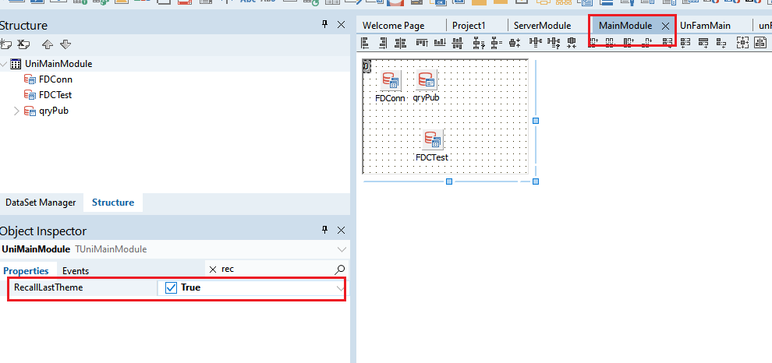Pin the Structure panel
This screenshot has height=363, width=772.
point(324,25)
